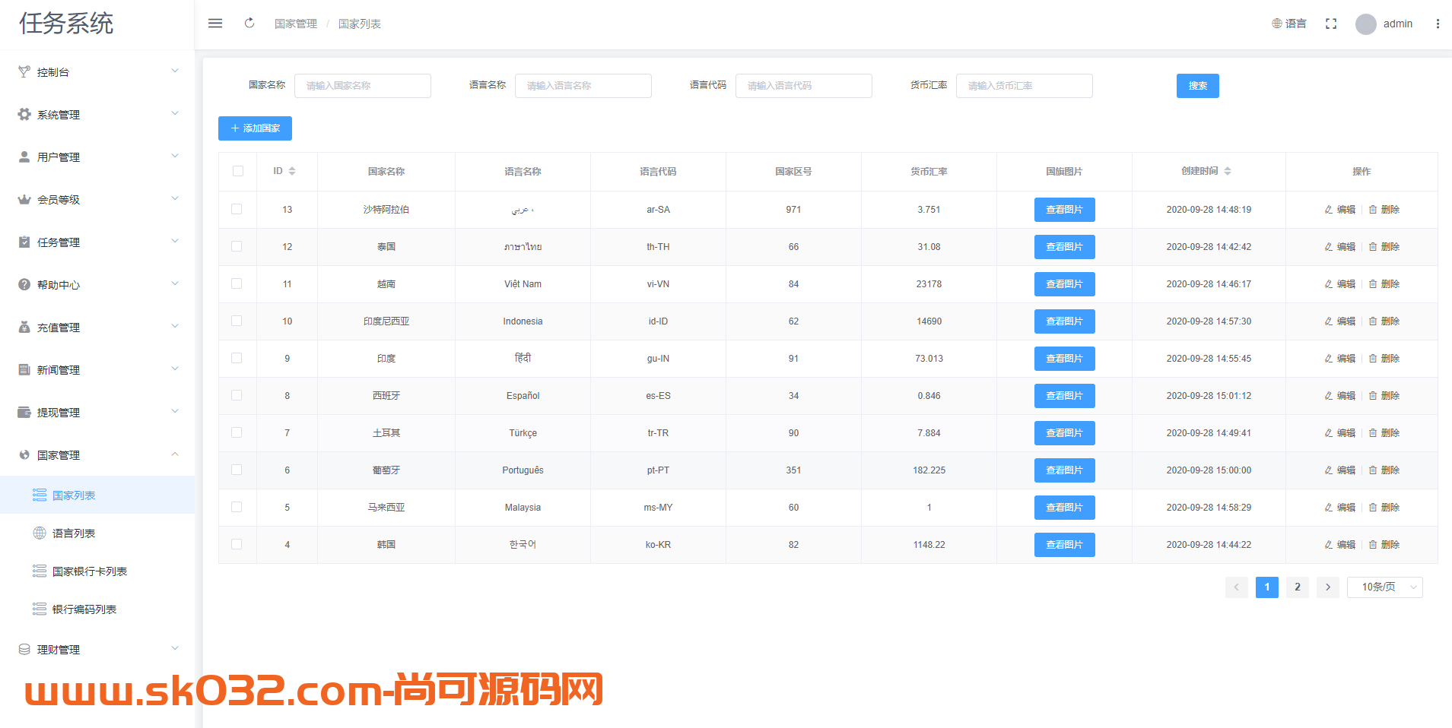The width and height of the screenshot is (1452, 728).
Task: Expand the 会员等级 chevron
Action: pyautogui.click(x=175, y=198)
